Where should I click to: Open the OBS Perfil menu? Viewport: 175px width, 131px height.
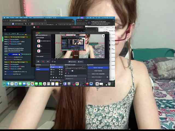click(30, 17)
